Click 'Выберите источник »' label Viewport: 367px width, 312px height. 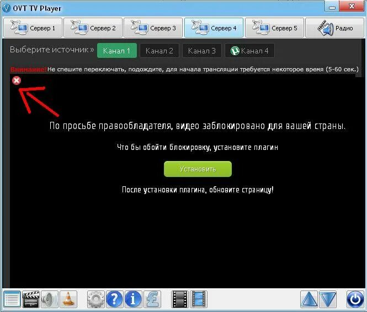(x=52, y=50)
